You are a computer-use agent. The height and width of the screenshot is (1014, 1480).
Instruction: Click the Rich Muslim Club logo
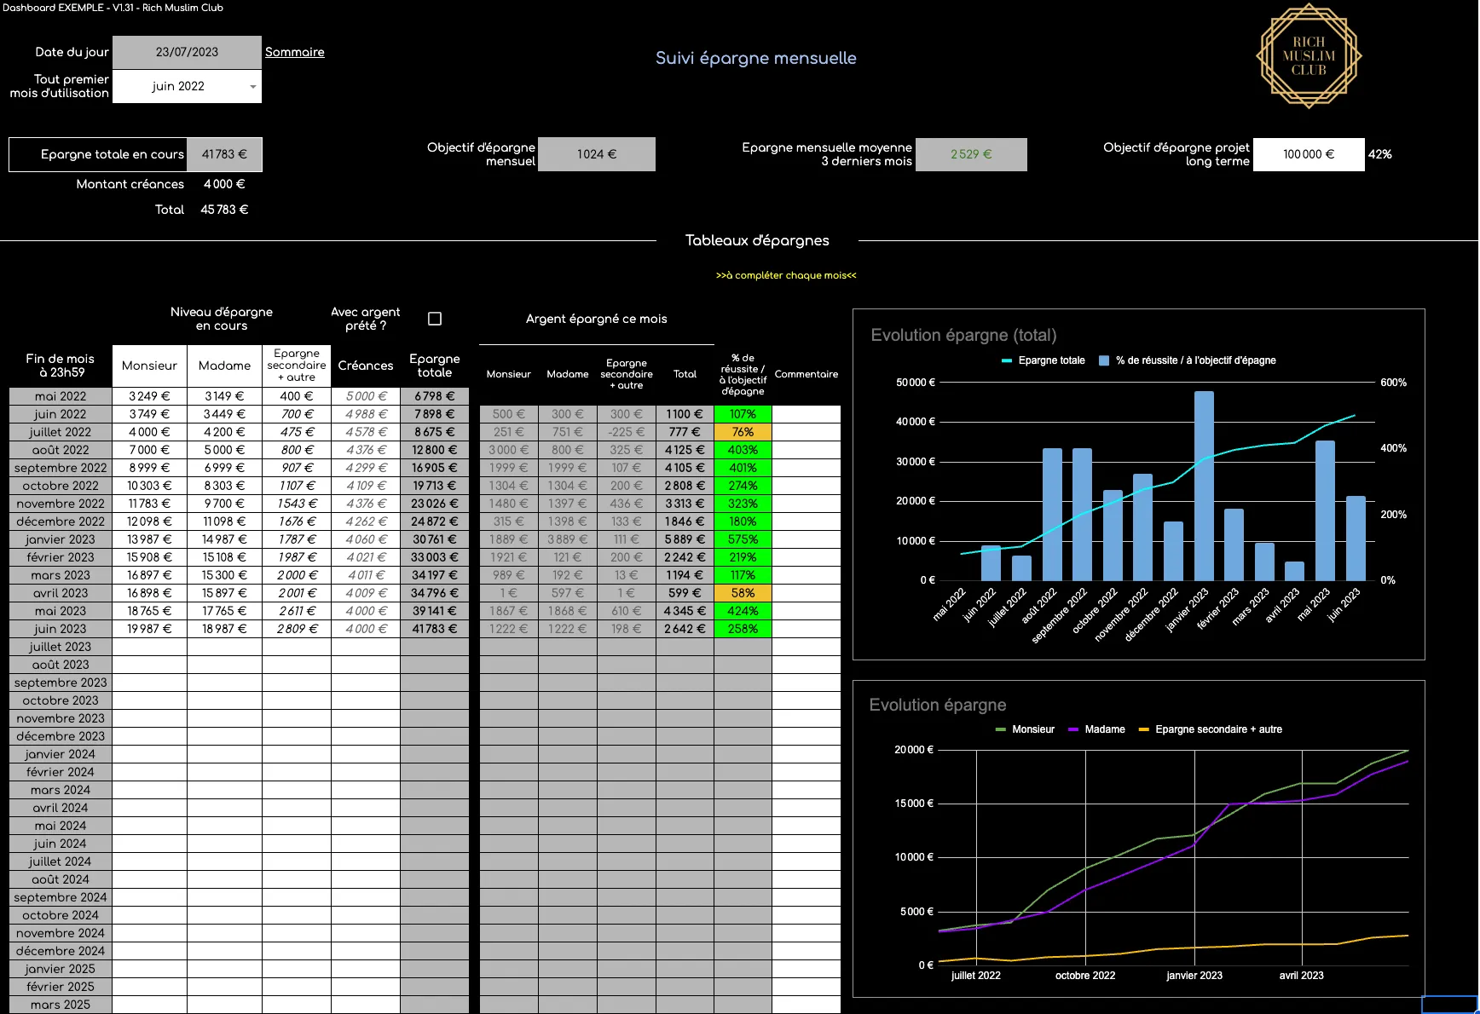click(1308, 56)
